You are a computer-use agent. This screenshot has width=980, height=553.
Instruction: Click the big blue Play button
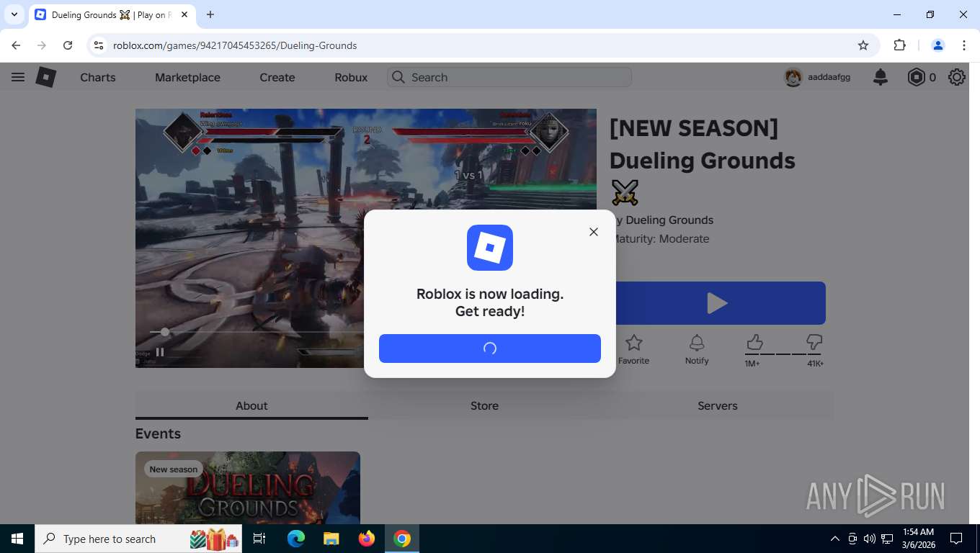pos(718,303)
